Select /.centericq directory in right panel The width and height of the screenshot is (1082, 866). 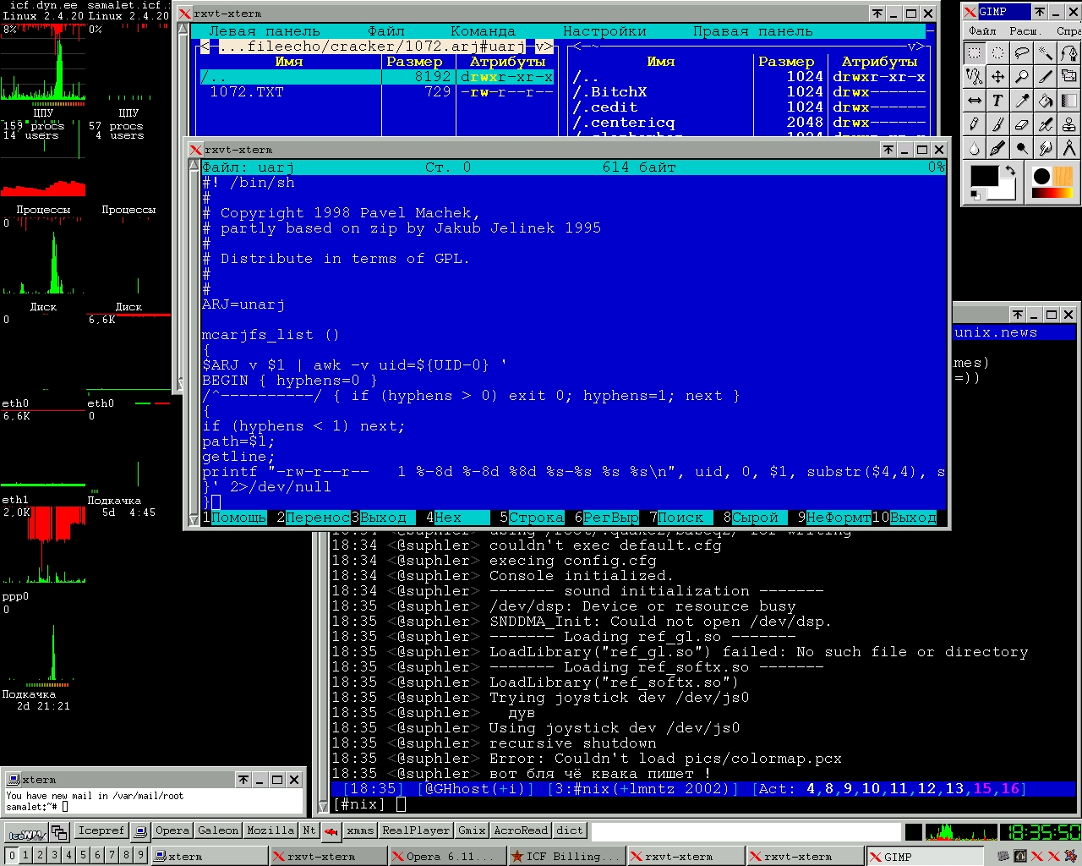tap(749, 123)
